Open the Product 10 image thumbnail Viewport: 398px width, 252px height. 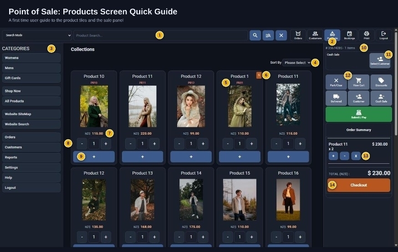(94, 106)
